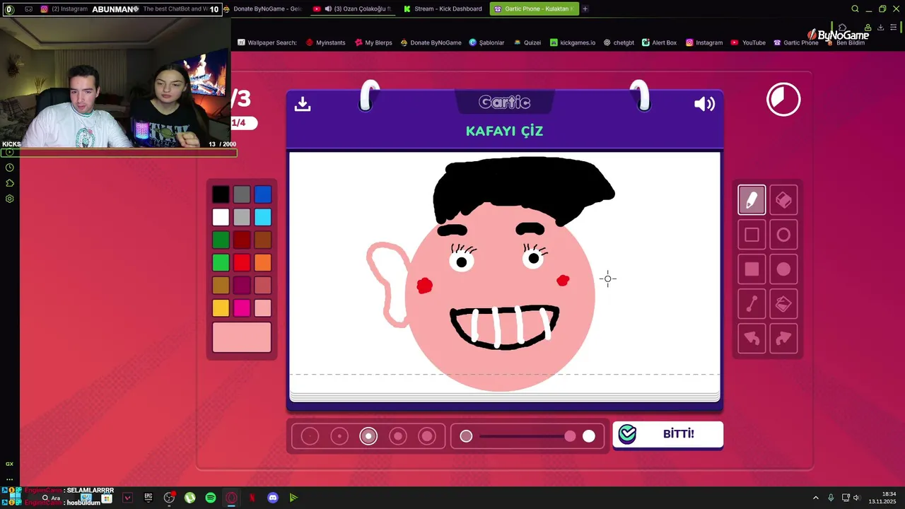Select the straight line tool
Image resolution: width=905 pixels, height=509 pixels.
pyautogui.click(x=752, y=304)
